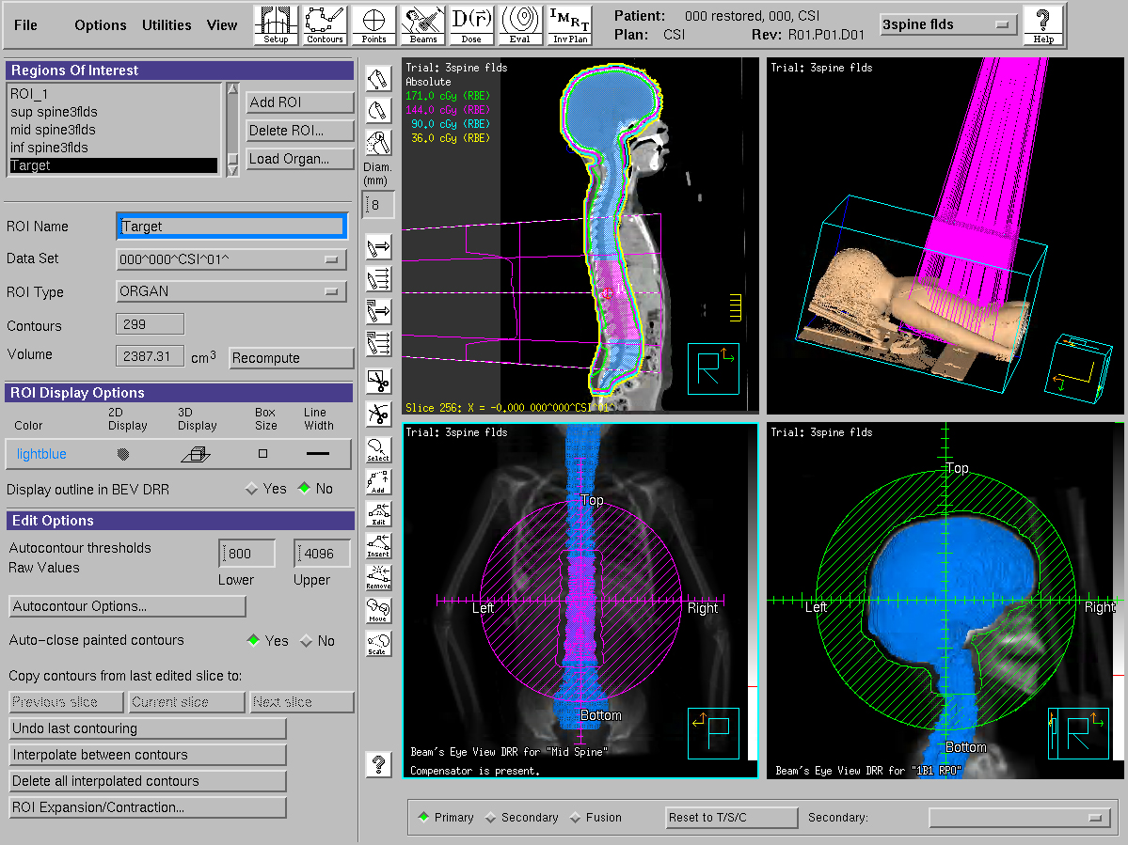Click the pencil with multiple arrows tool
Viewport: 1128px width, 845px height.
pos(378,279)
